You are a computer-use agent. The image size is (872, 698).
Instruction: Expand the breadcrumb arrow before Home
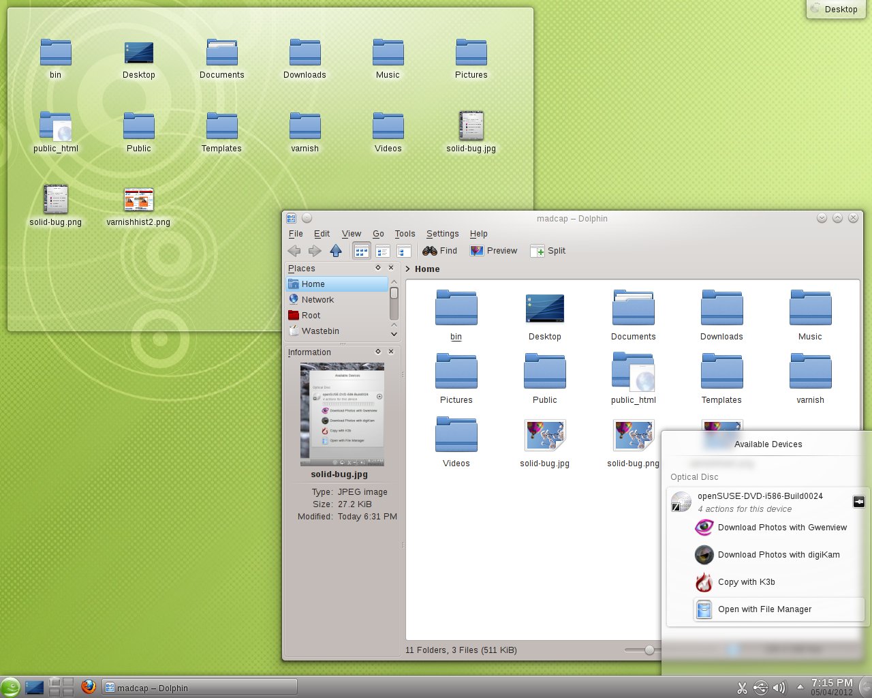[408, 269]
